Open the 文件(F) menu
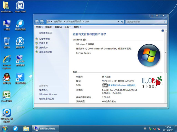177x132 pixels. click(39, 27)
